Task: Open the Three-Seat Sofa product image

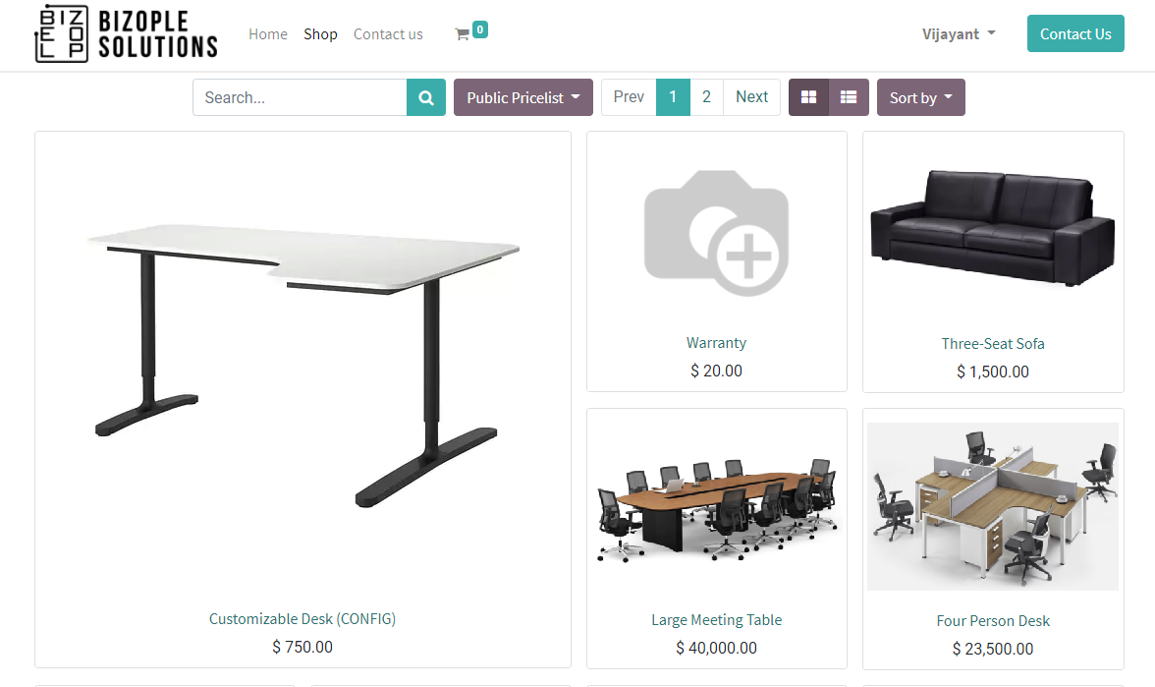Action: (992, 227)
